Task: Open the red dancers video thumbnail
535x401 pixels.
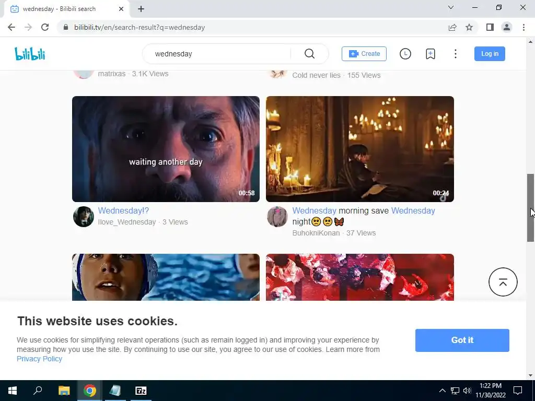Action: click(x=360, y=277)
